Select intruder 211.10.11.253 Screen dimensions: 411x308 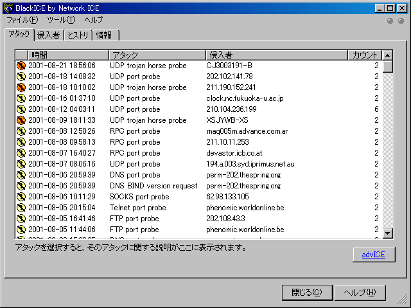(x=228, y=142)
